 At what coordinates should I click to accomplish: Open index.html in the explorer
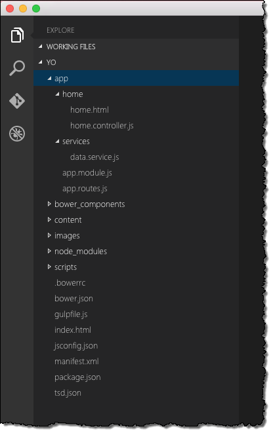(72, 330)
